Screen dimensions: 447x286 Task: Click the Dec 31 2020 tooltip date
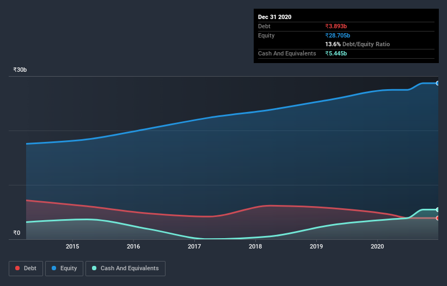coord(275,17)
